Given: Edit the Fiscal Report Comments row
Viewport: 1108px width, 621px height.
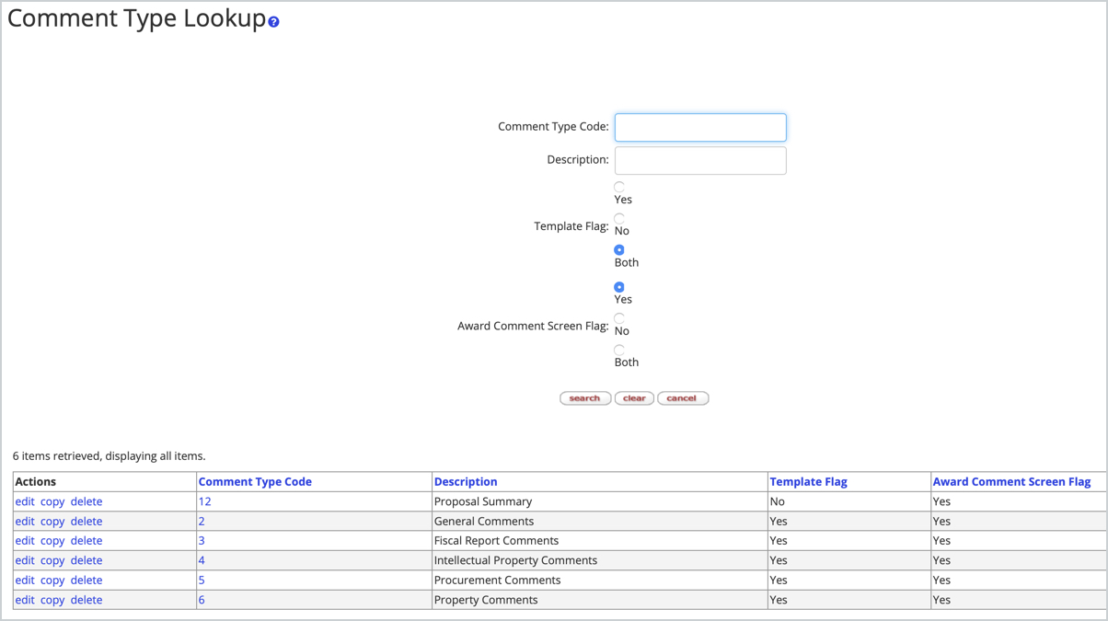Looking at the screenshot, I should [25, 541].
